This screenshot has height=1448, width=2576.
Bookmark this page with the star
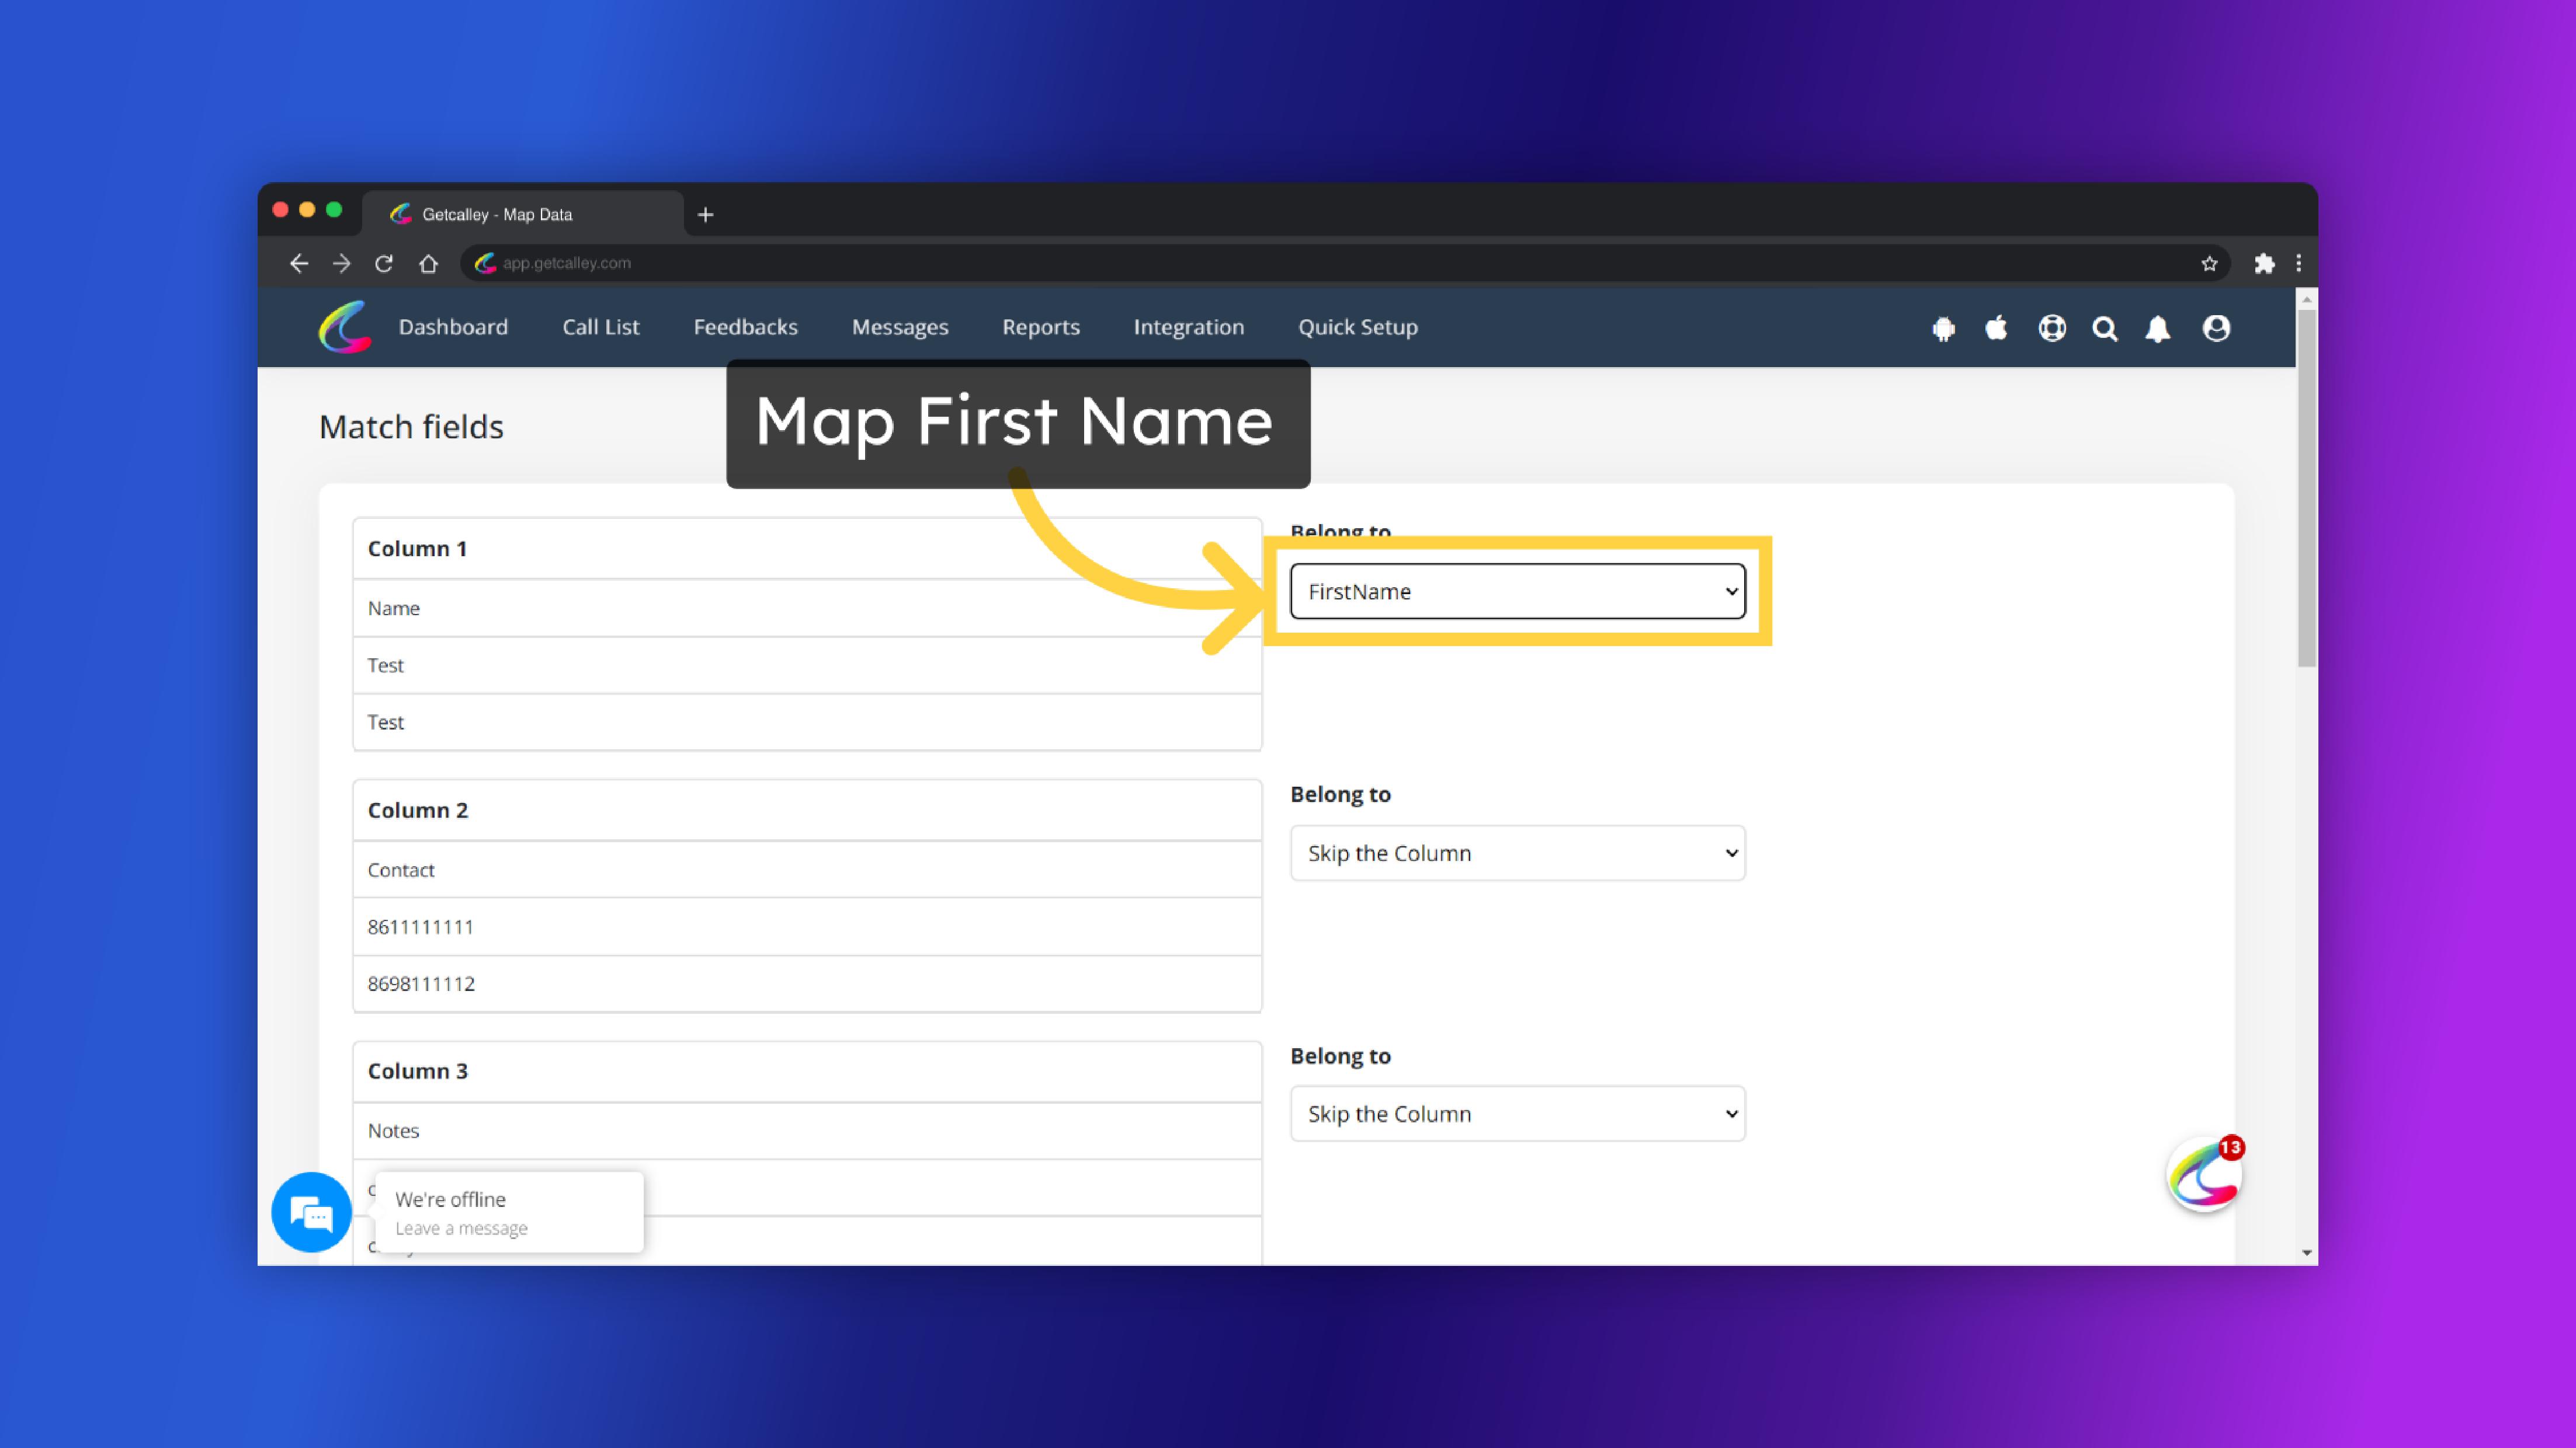coord(2209,264)
